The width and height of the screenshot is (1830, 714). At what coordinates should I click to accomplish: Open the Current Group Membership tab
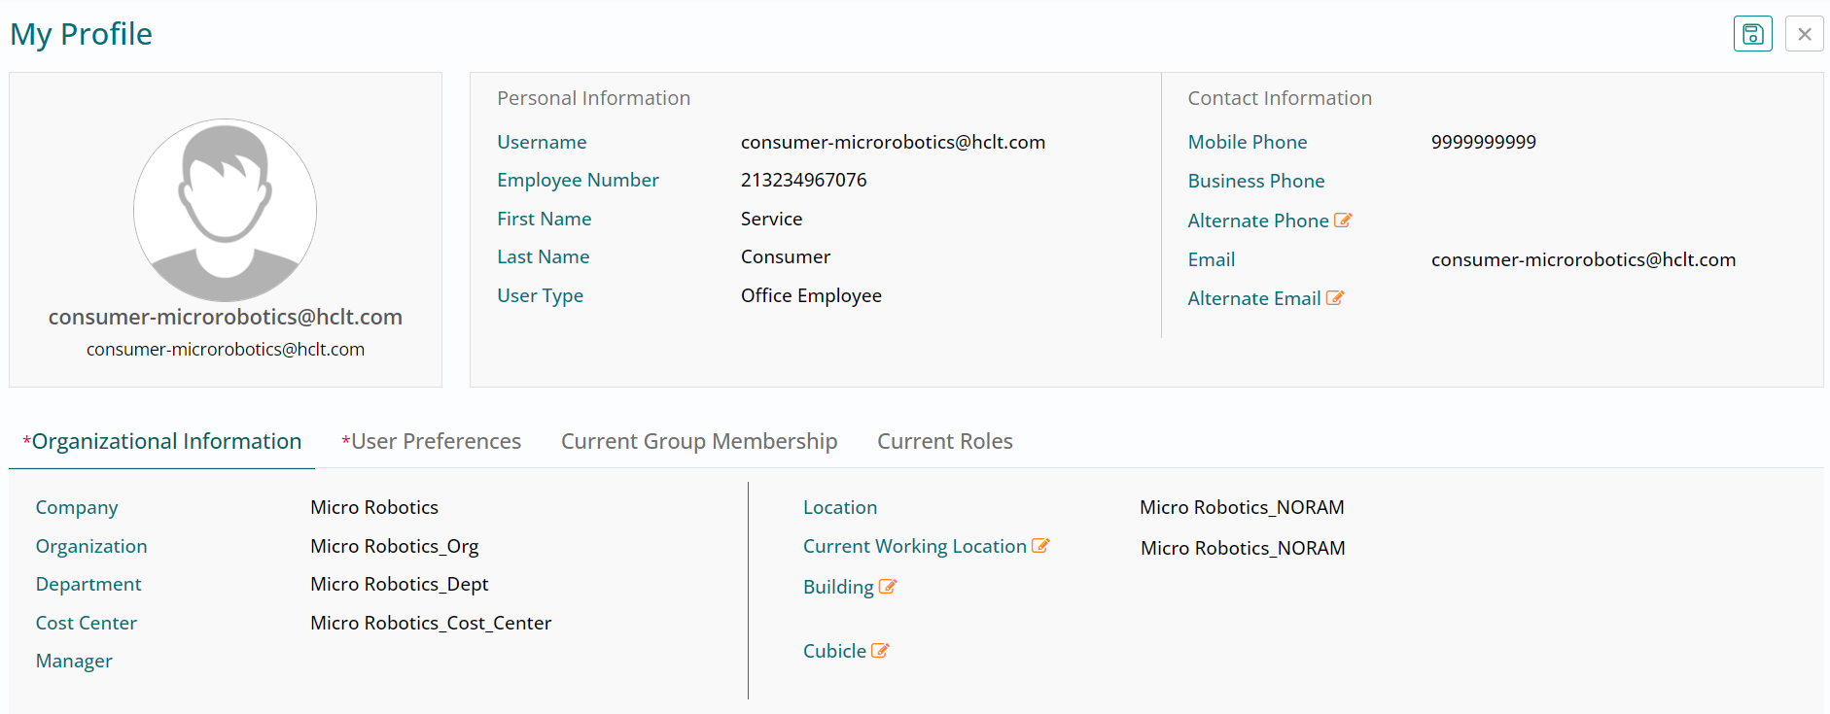click(698, 441)
